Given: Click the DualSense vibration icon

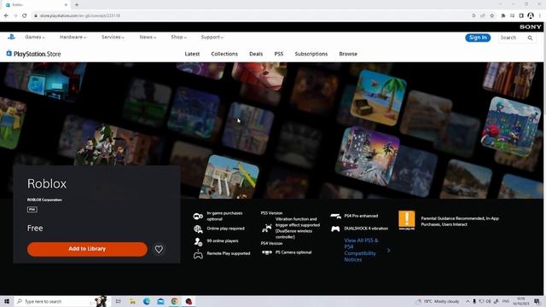Looking at the screenshot, I should pos(267,229).
